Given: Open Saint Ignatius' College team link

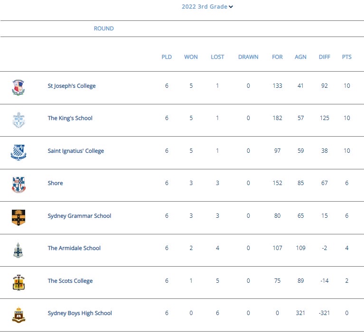Looking at the screenshot, I should [75, 151].
